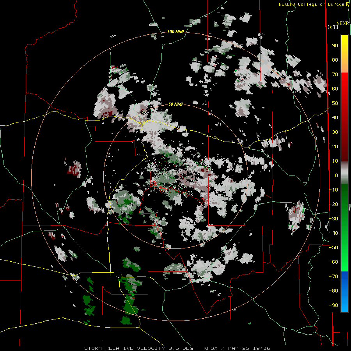351x351 pixels.
Task: Click the "10" tick label on the scale
Action: point(335,161)
